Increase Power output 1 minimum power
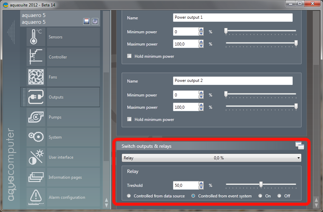Viewport: 323px width, 212px height. coord(201,30)
